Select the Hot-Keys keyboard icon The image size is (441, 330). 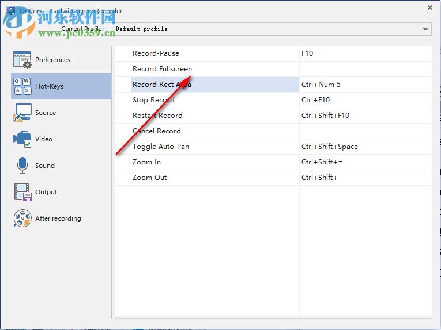point(22,86)
